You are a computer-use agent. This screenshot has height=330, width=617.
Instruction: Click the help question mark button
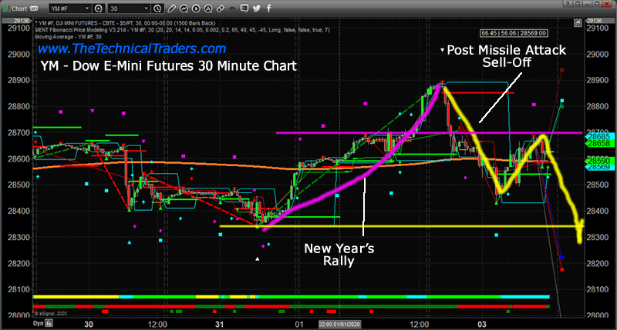click(x=568, y=6)
